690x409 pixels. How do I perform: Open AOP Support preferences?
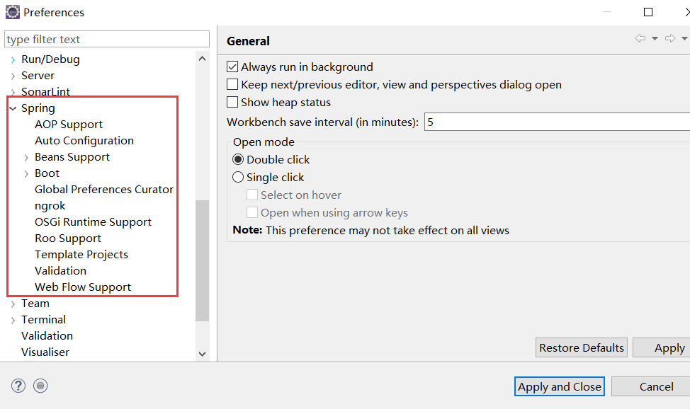[x=69, y=125]
